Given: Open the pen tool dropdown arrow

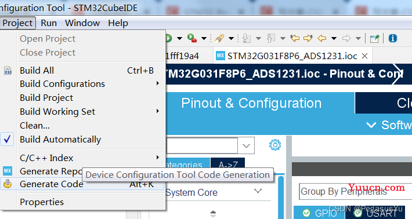Looking at the screenshot, I should 231,39.
